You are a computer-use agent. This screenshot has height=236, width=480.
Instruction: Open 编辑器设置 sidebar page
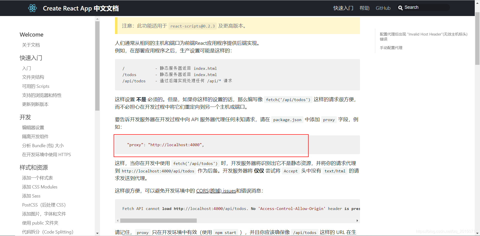tap(33, 128)
